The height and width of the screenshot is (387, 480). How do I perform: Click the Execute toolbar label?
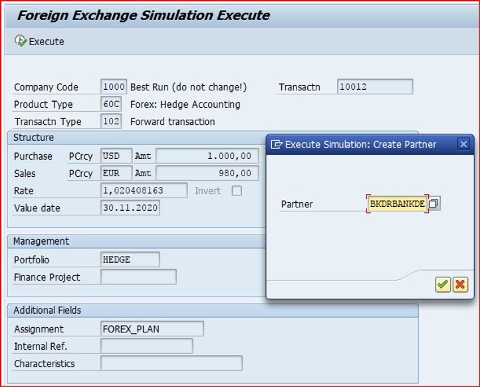(x=47, y=42)
